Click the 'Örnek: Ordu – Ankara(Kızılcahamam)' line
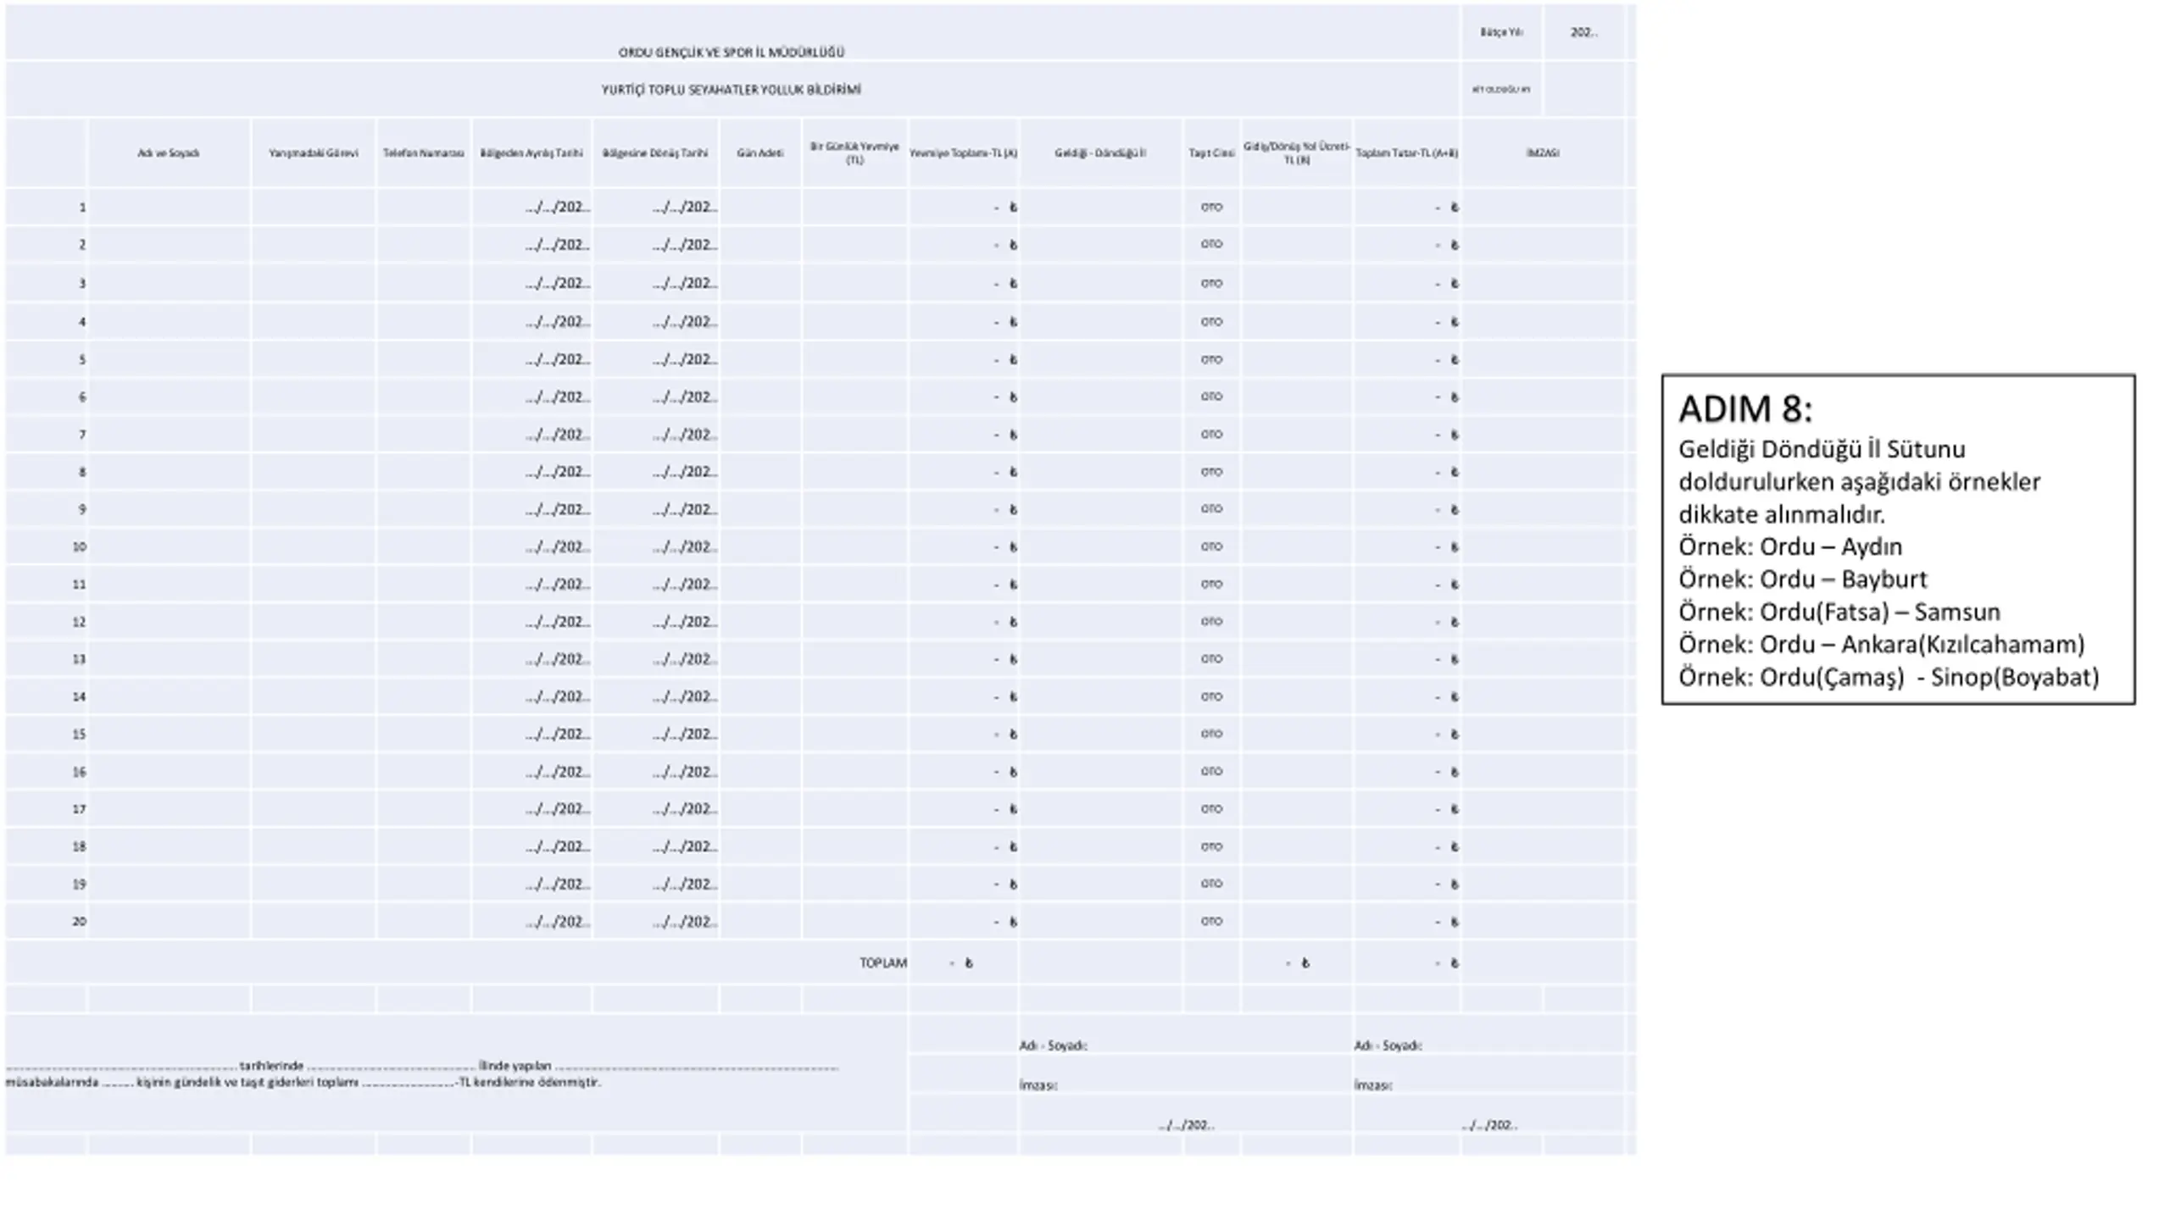Image resolution: width=2170 pixels, height=1220 pixels. click(x=1881, y=645)
